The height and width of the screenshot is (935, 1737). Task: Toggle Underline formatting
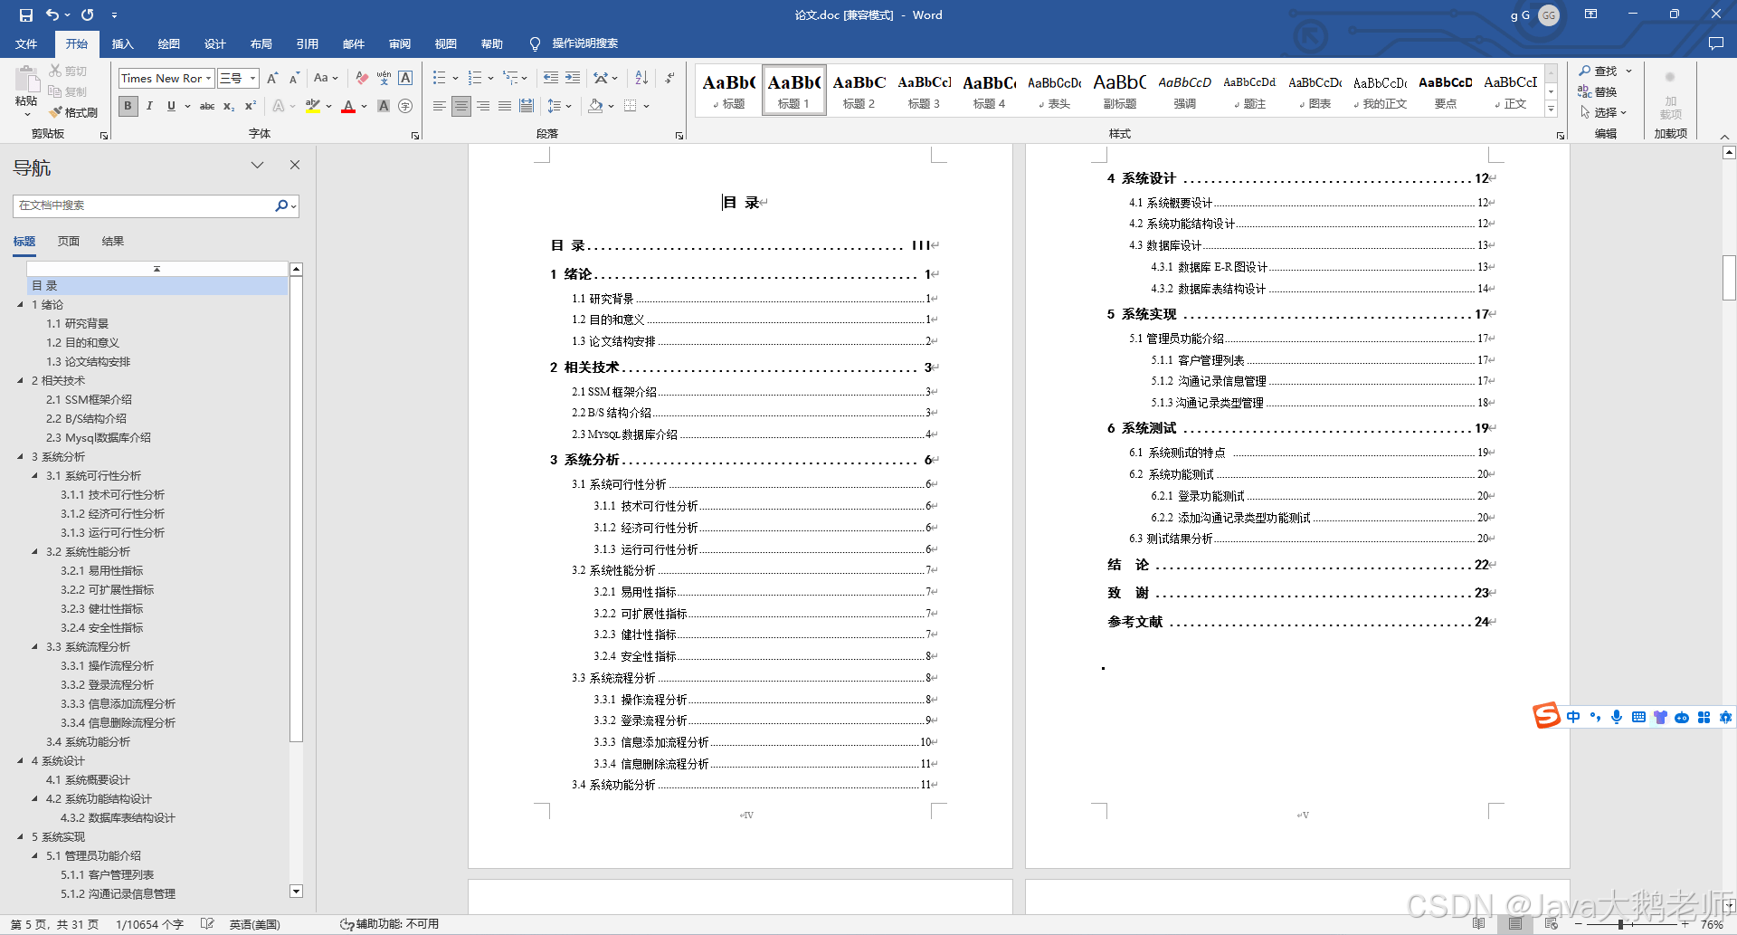click(x=171, y=106)
